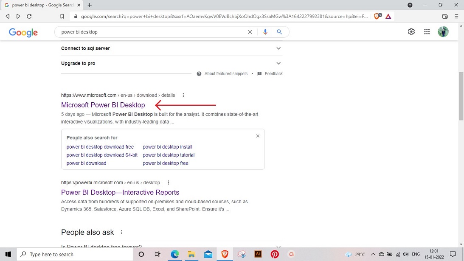The height and width of the screenshot is (261, 464).
Task: Search power bi desktop free
Action: pos(166,163)
